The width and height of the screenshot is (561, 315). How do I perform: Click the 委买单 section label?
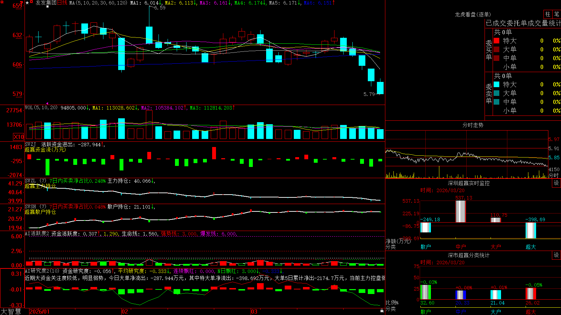coord(489,50)
